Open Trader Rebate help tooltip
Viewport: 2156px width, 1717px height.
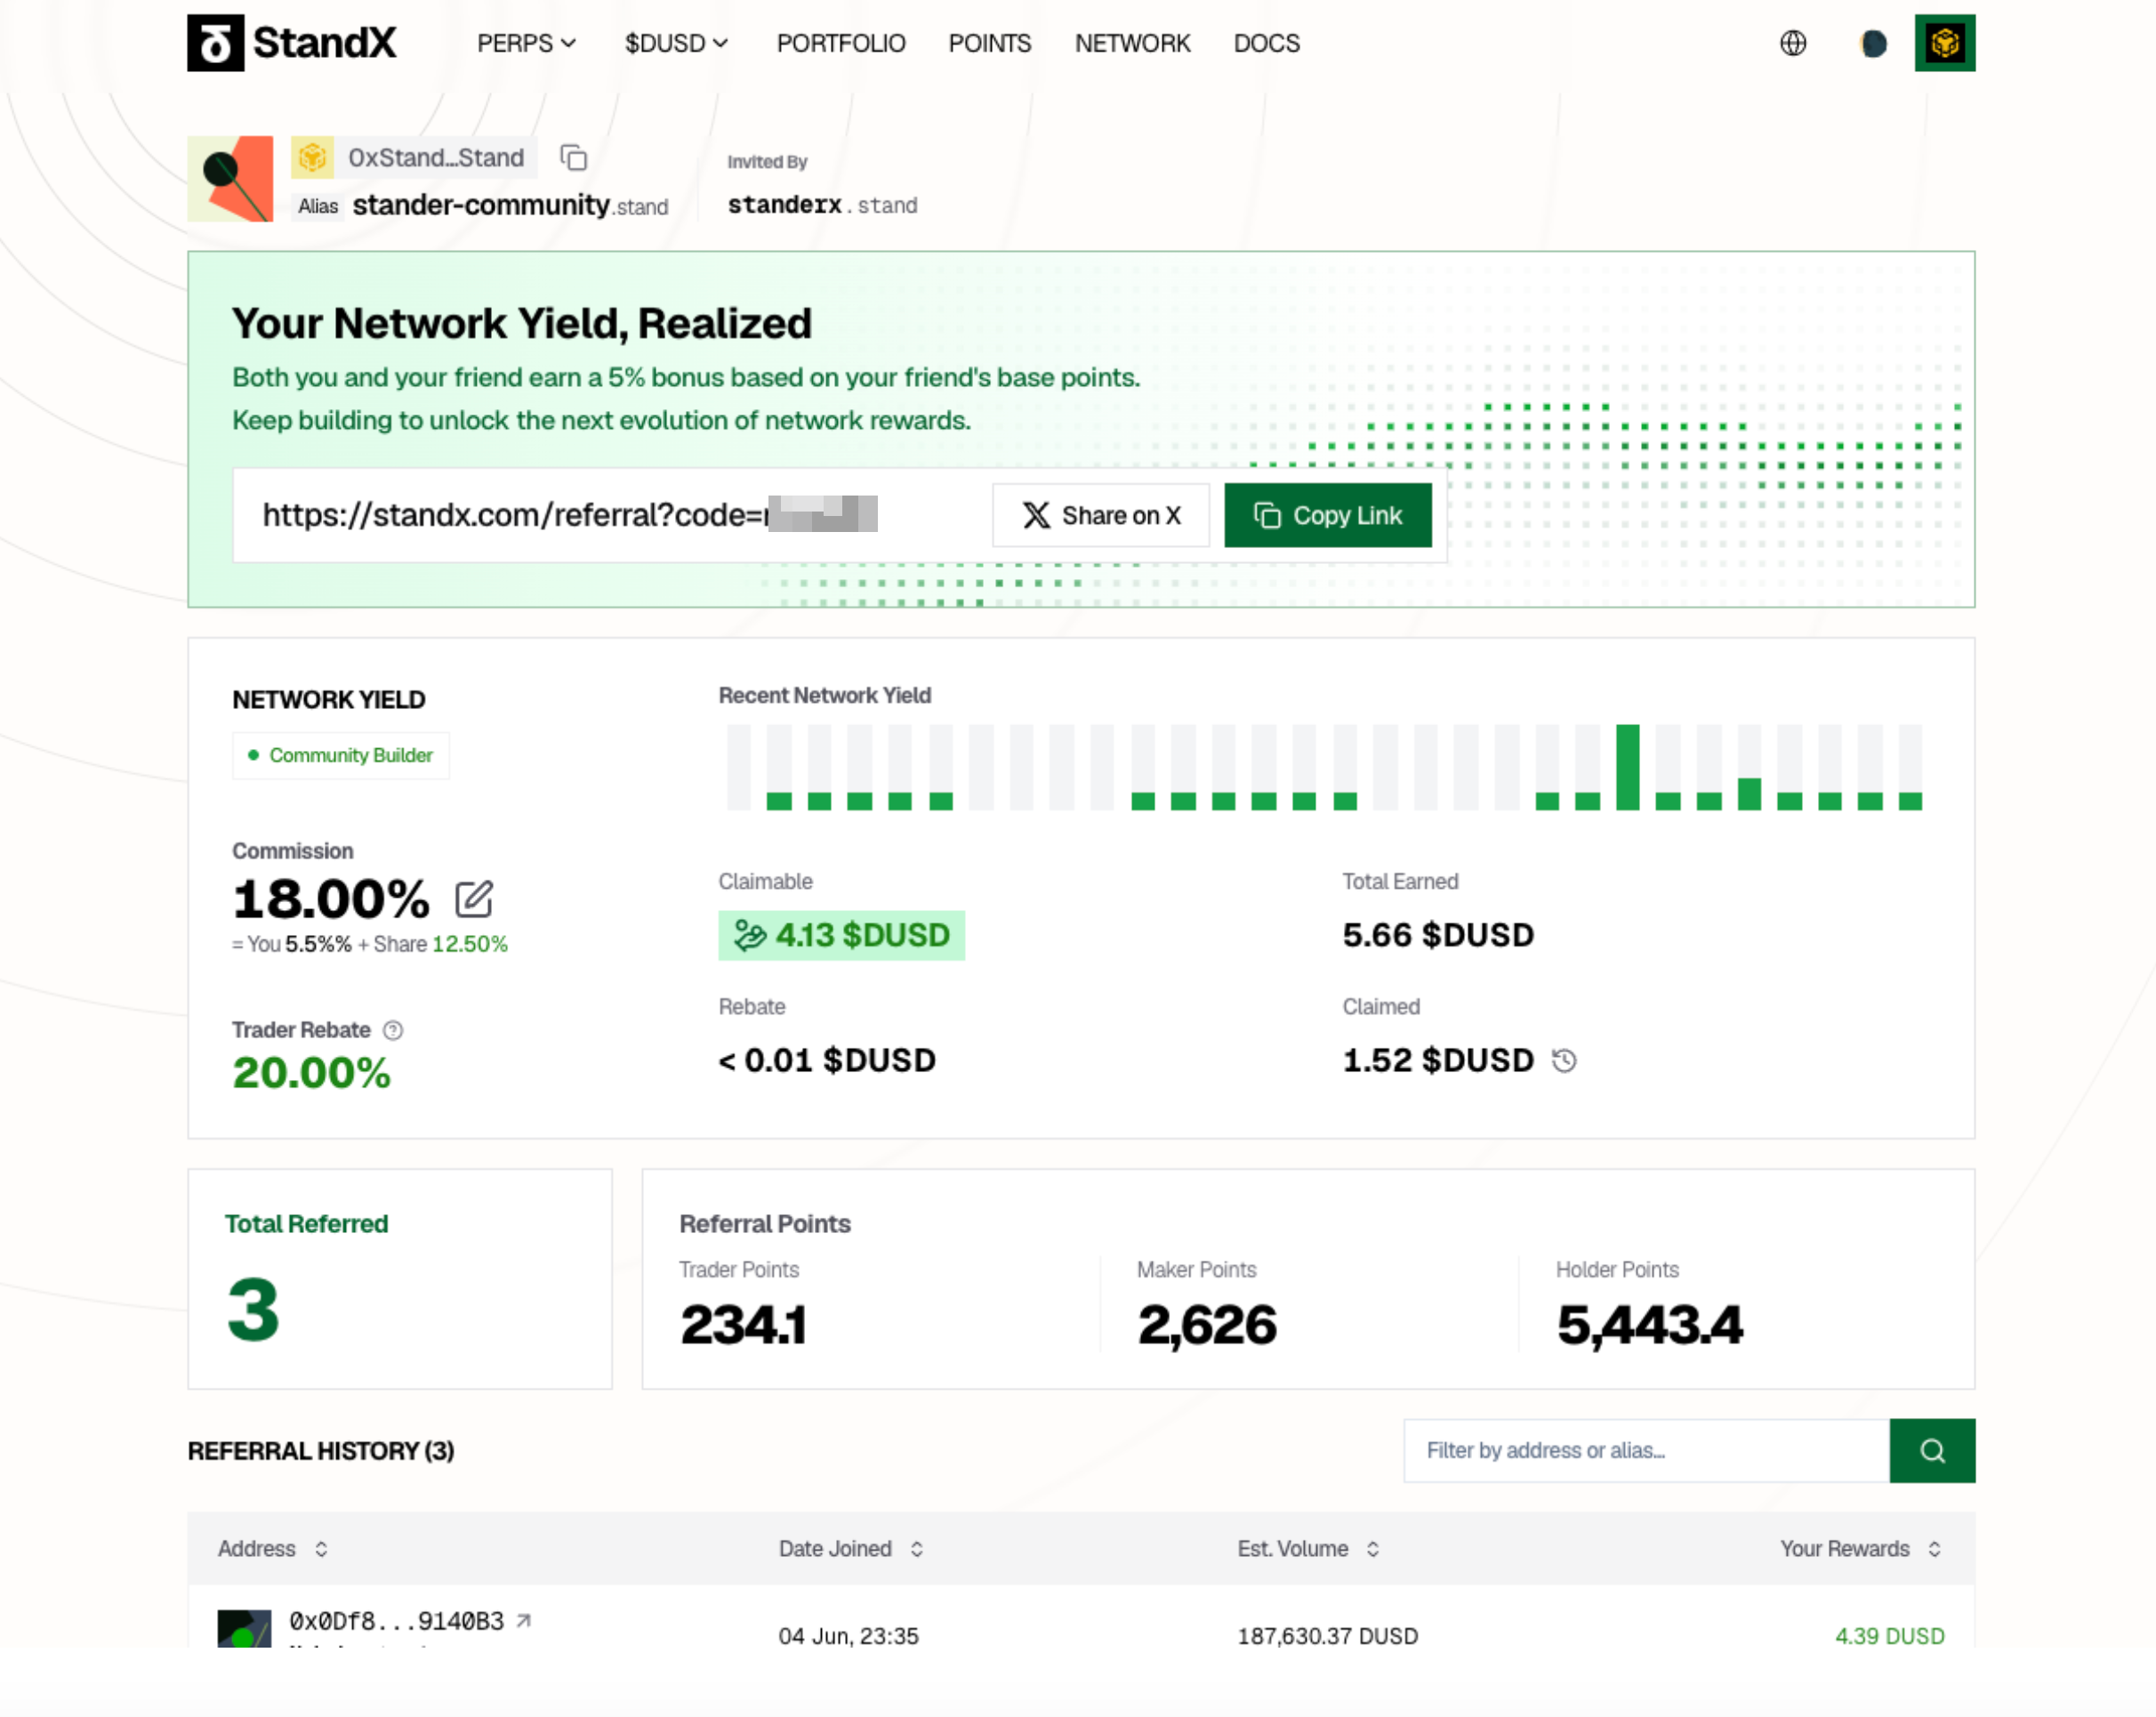pyautogui.click(x=393, y=1030)
